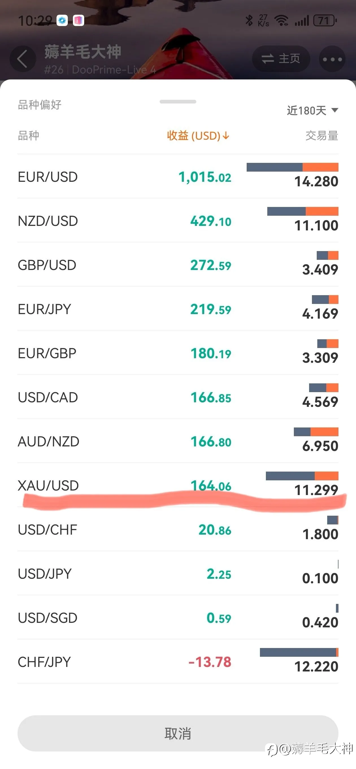Tap the back arrow icon
The height and width of the screenshot is (769, 356).
coord(23,59)
